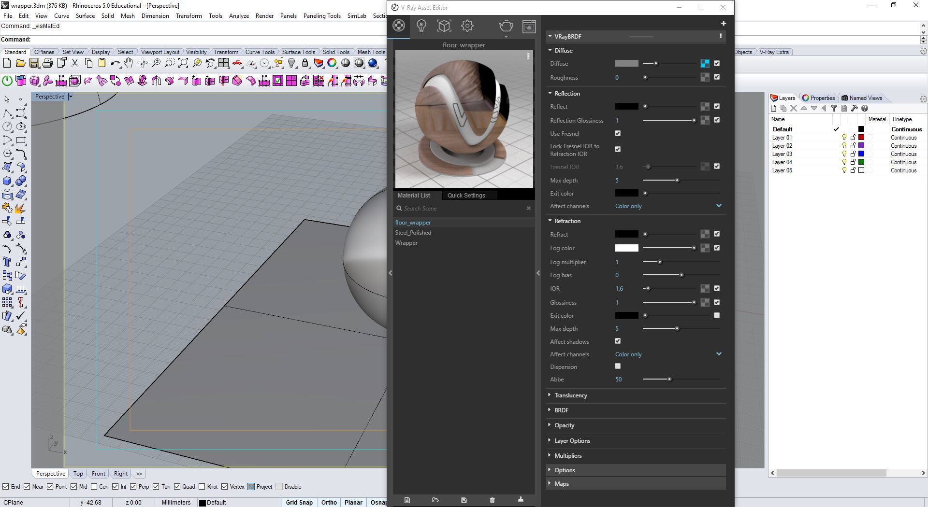Select the Wrapper material
Screen dimensions: 928x507
click(406, 243)
